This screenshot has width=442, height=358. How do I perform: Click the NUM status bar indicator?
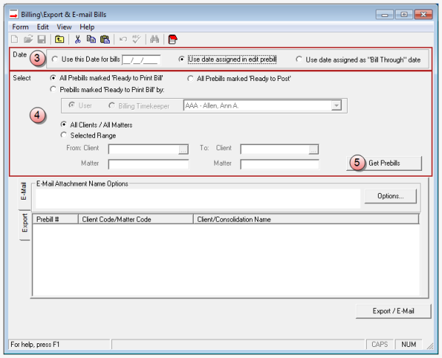(x=408, y=345)
